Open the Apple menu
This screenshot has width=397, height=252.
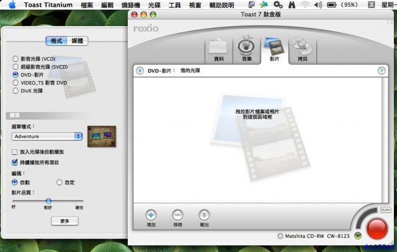(x=12, y=4)
